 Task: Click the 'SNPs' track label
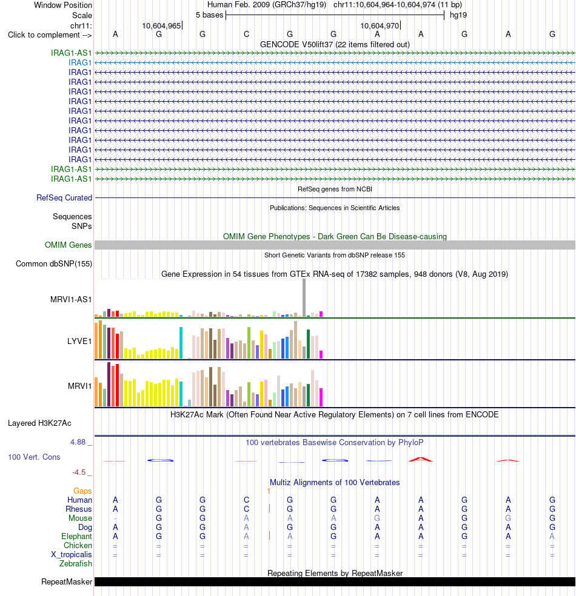pyautogui.click(x=82, y=226)
